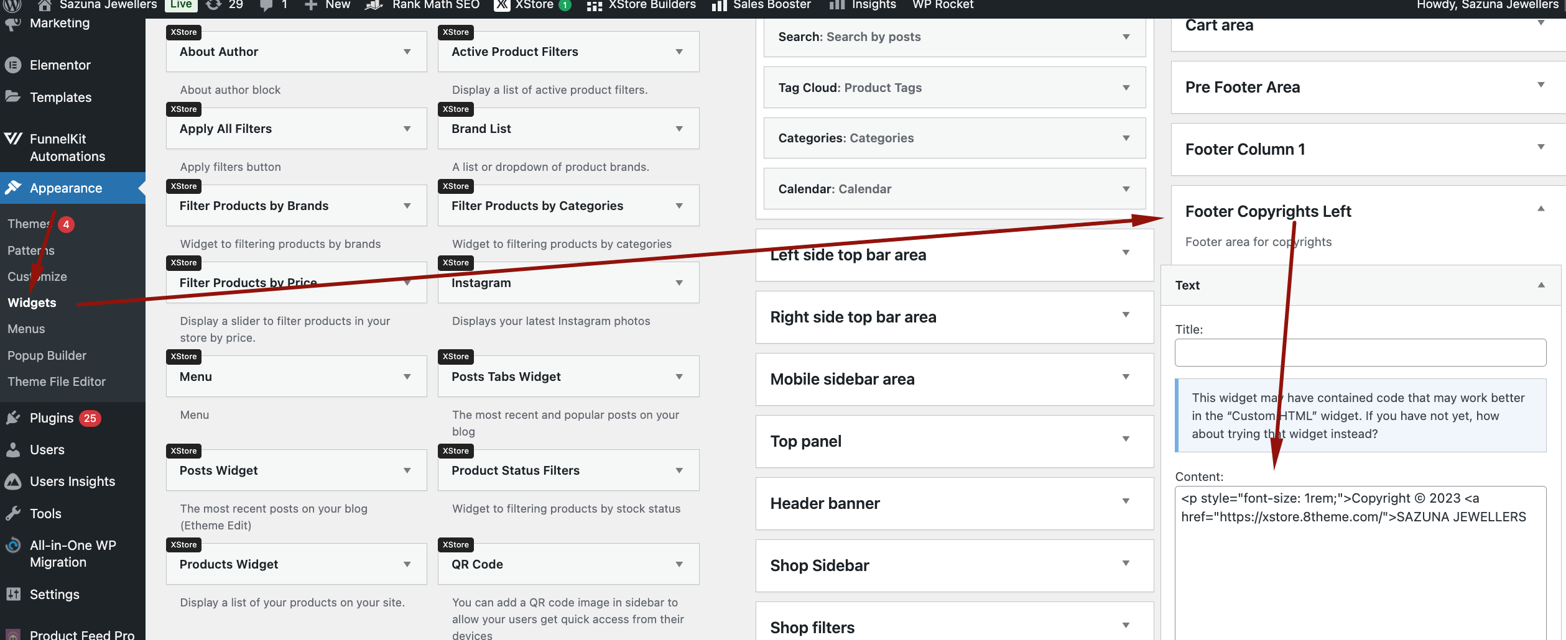
Task: Expand the Header banner area
Action: [1125, 501]
